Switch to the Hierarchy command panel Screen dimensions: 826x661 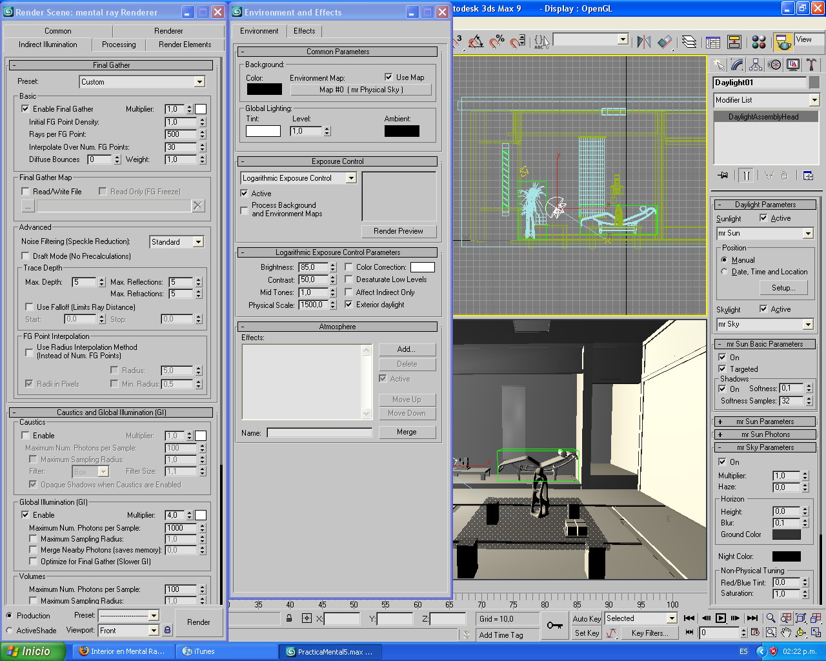click(x=756, y=65)
